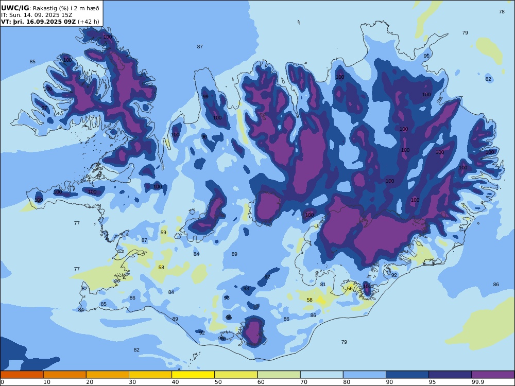
Task: Click the 'VT: þri. 16.09.2025 09Z (+42 h)' line
Action: pos(50,22)
